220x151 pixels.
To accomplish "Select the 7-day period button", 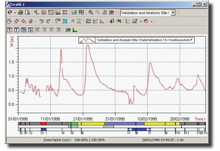I will tap(17, 30).
